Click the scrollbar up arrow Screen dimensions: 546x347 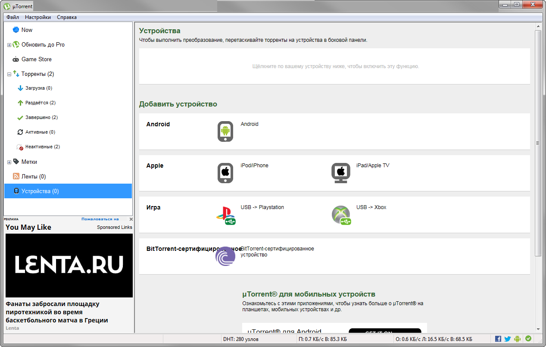coord(538,26)
